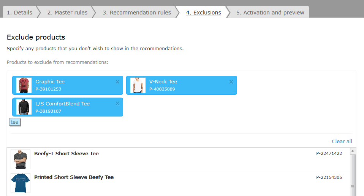Open the 2. Master rules tab

[67, 12]
